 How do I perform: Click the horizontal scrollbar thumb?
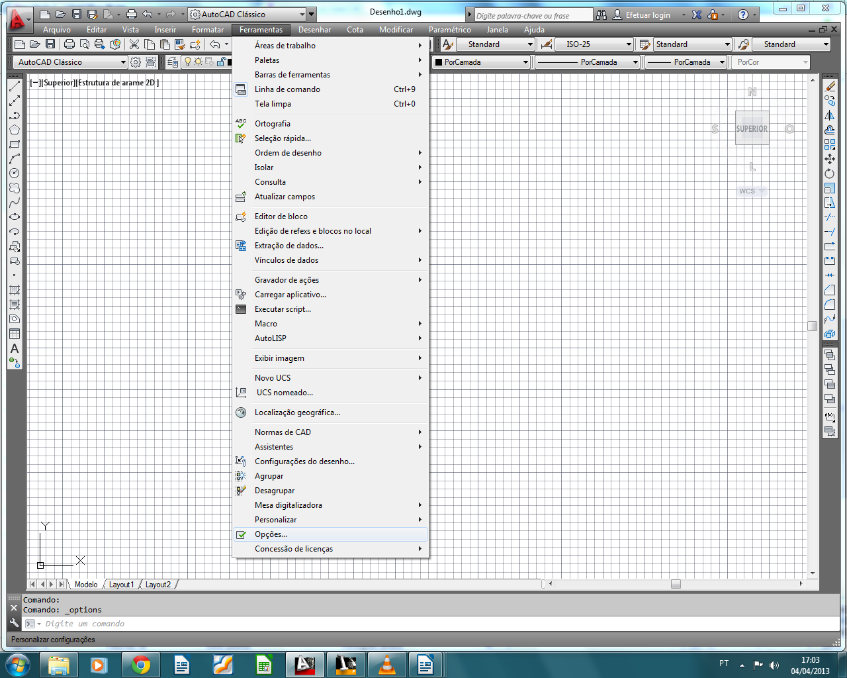click(676, 584)
